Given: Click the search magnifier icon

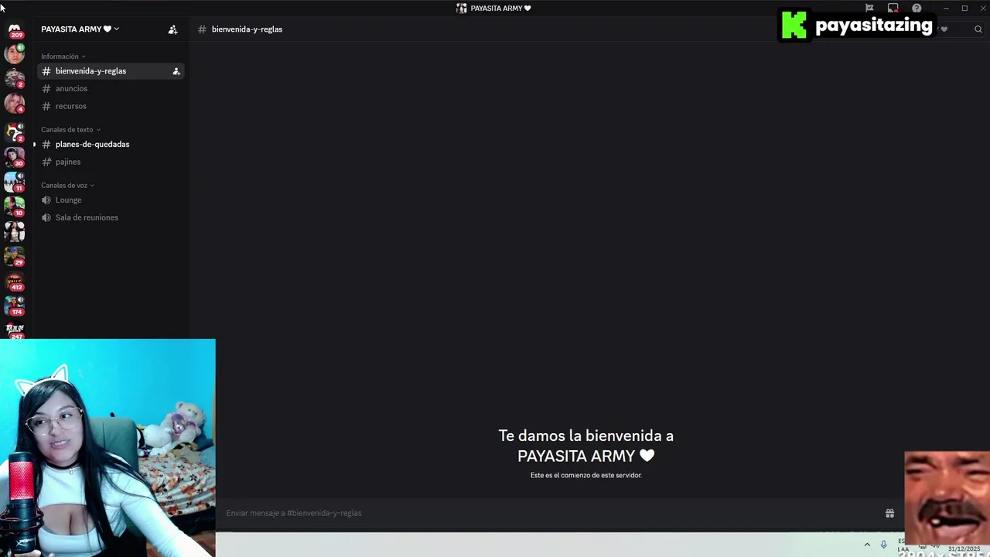Looking at the screenshot, I should pyautogui.click(x=978, y=29).
